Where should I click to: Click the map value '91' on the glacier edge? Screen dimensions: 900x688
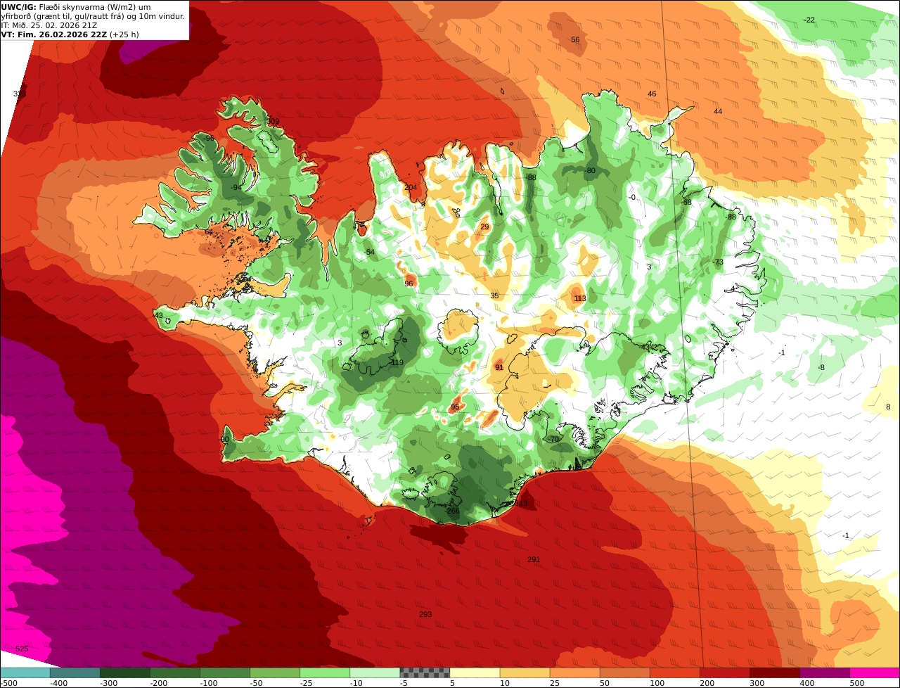[x=499, y=367]
